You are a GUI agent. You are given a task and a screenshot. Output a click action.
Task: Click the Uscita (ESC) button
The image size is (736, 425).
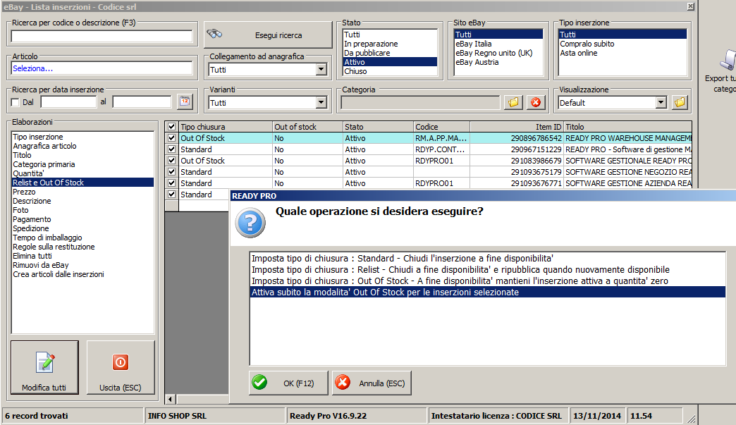tap(121, 367)
